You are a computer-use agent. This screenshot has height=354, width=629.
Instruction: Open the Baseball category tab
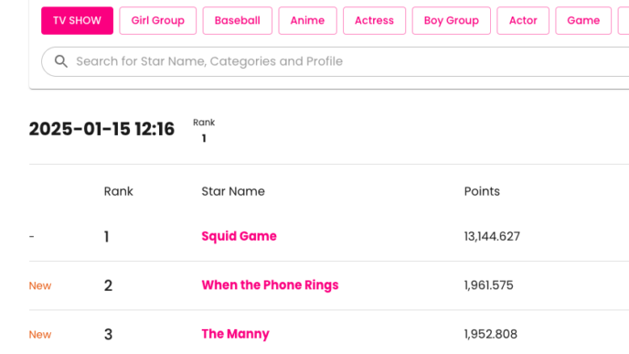tap(237, 20)
